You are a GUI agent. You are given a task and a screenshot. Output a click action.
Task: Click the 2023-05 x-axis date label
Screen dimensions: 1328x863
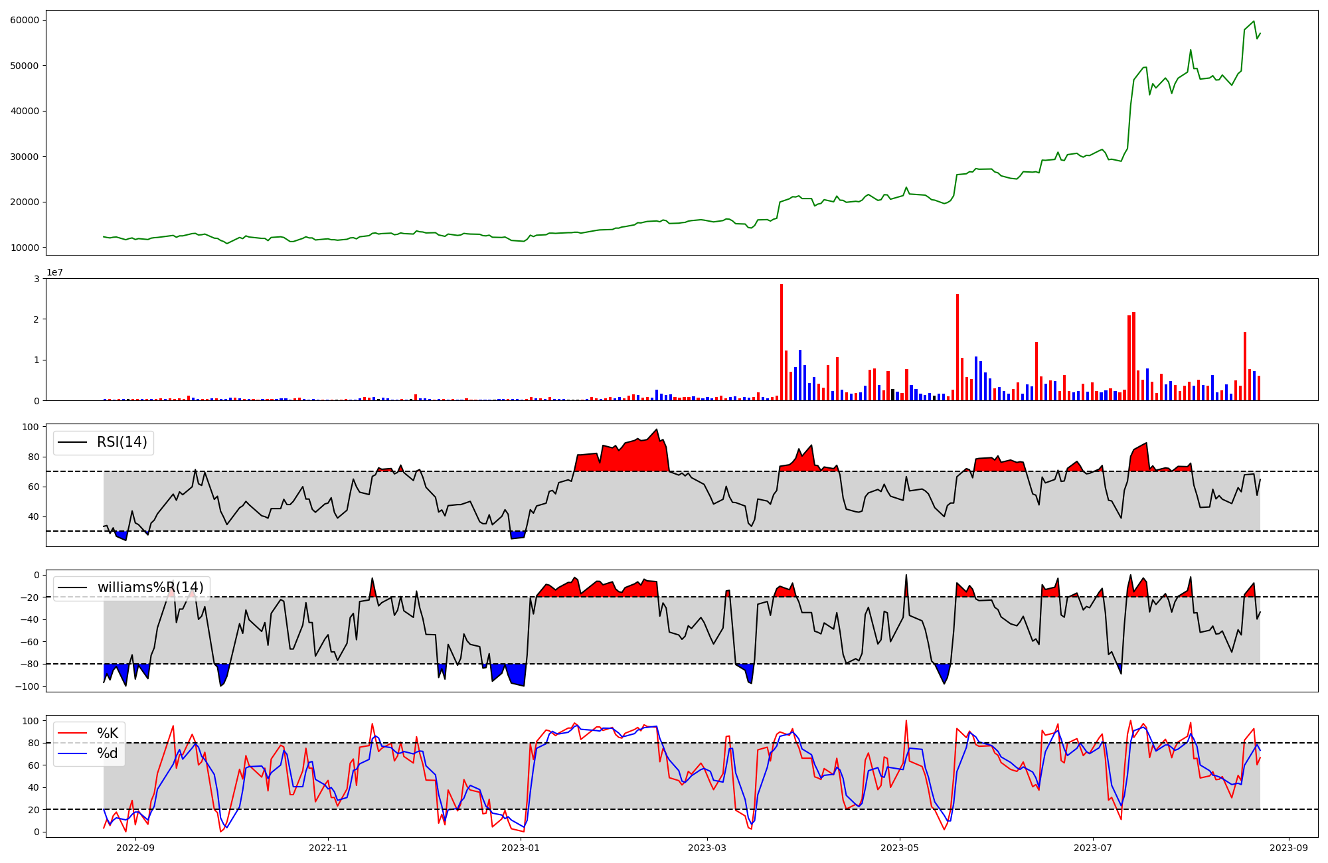900,848
